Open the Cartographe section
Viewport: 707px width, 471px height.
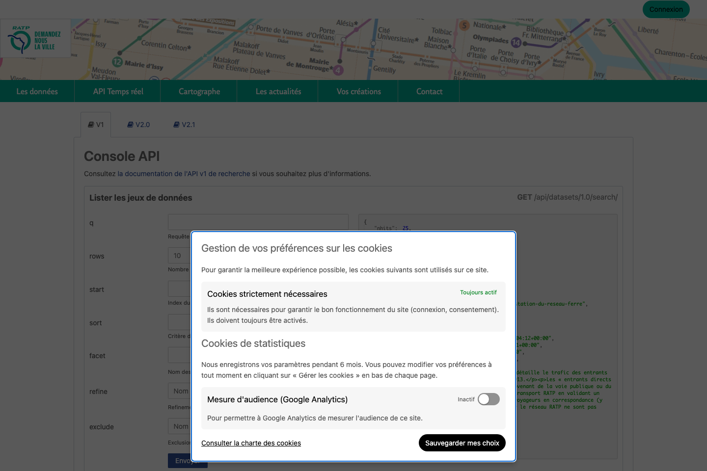(x=199, y=91)
